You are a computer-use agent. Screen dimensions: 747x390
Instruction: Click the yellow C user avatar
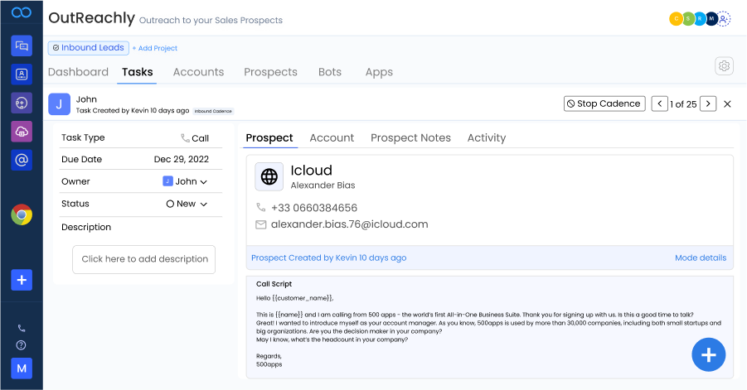coord(676,18)
